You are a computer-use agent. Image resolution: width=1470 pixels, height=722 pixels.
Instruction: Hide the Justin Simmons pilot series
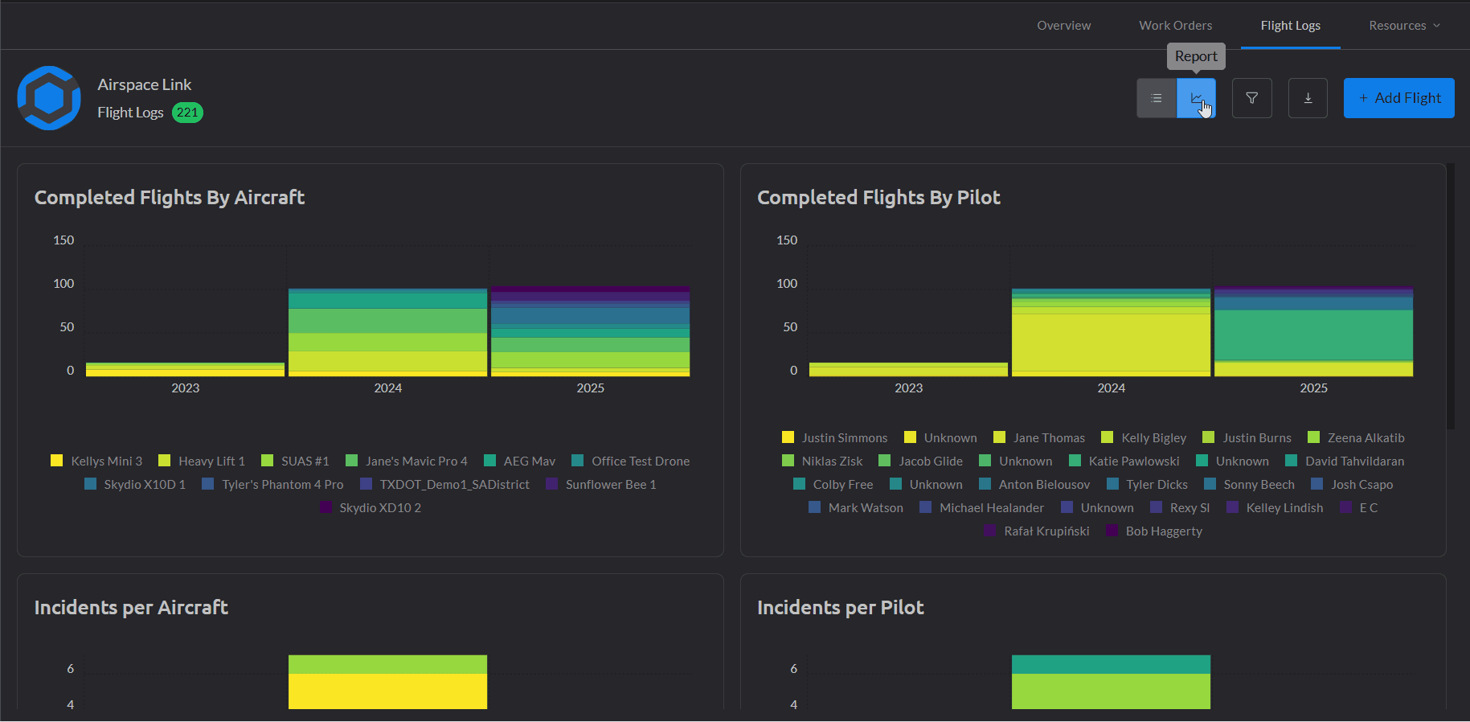(x=835, y=437)
